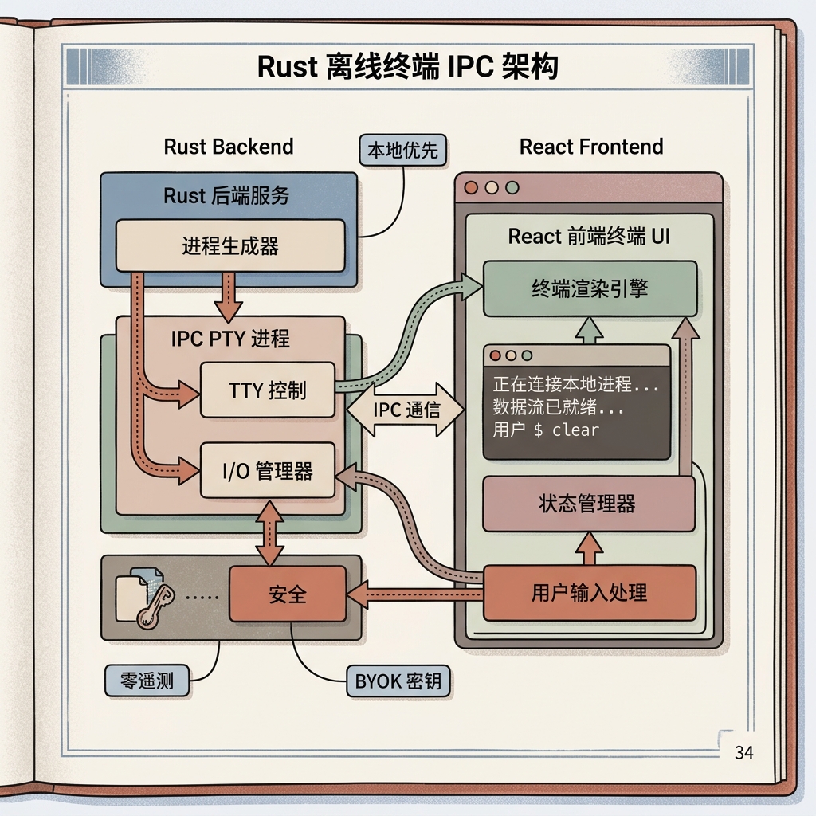
Task: Click the IPC 通信 double arrow
Action: [x=406, y=410]
